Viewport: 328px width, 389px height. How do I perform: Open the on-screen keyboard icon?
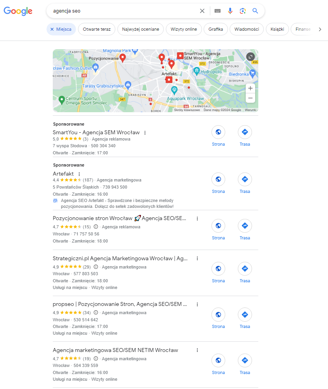[217, 11]
